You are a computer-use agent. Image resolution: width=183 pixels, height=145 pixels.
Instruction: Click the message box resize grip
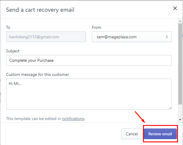tap(170, 108)
